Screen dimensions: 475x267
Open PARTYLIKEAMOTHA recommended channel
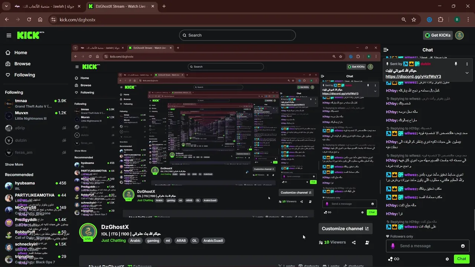pos(36,198)
